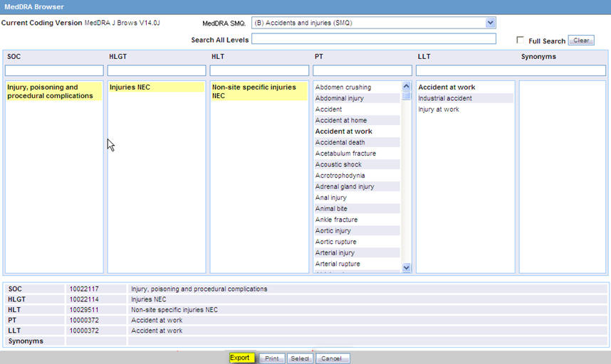The height and width of the screenshot is (364, 611).
Task: Click the Search All Levels field
Action: tap(374, 39)
